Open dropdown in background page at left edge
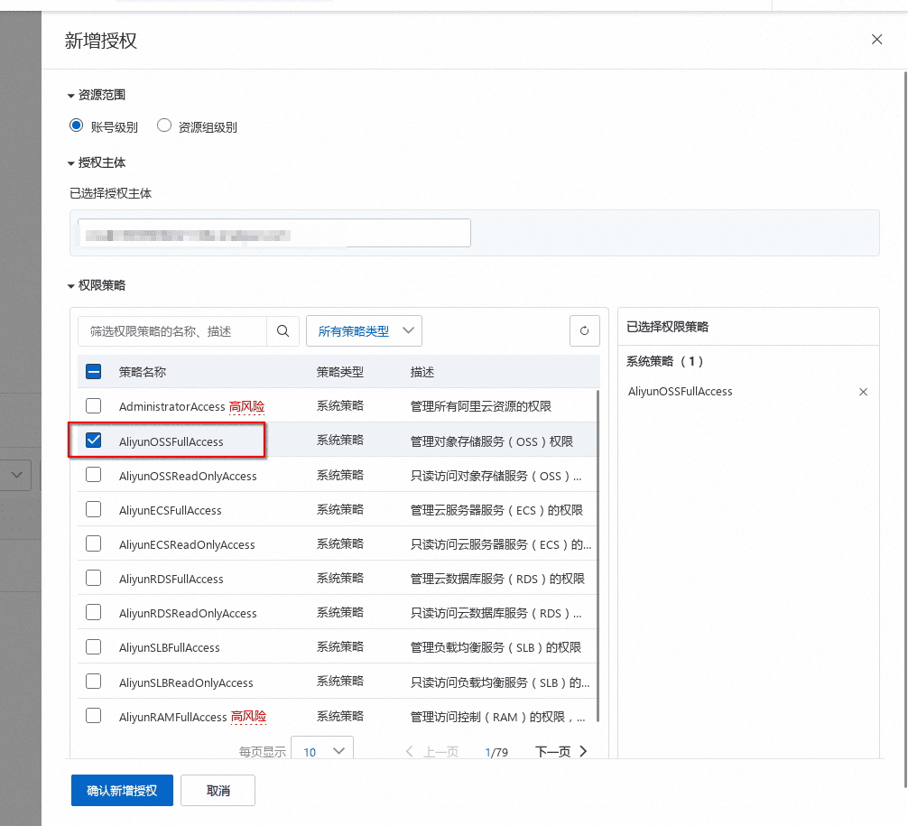 point(15,475)
